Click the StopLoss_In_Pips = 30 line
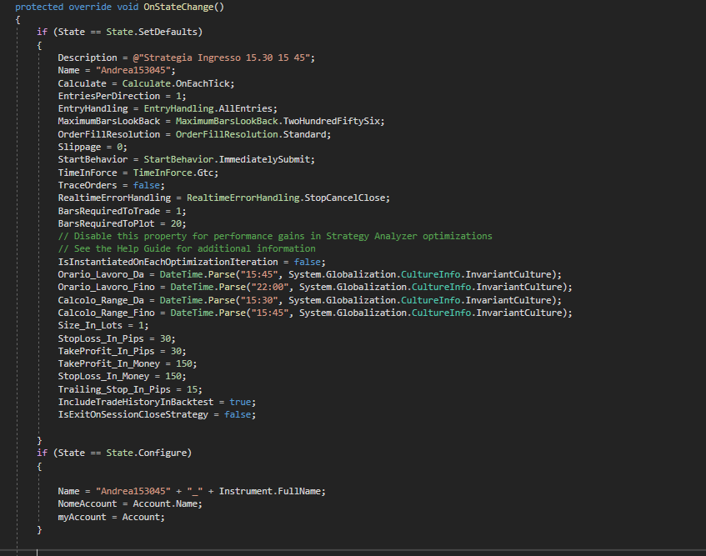This screenshot has height=556, width=706. click(117, 338)
